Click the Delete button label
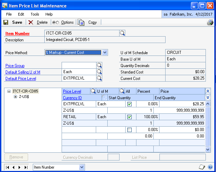 coord(42,22)
